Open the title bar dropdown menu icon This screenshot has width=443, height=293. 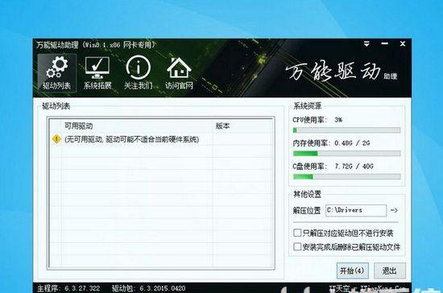coord(366,43)
